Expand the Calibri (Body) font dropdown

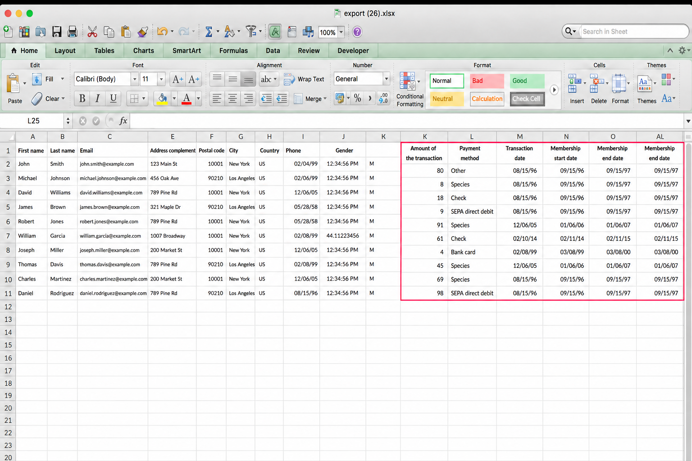[x=134, y=79]
